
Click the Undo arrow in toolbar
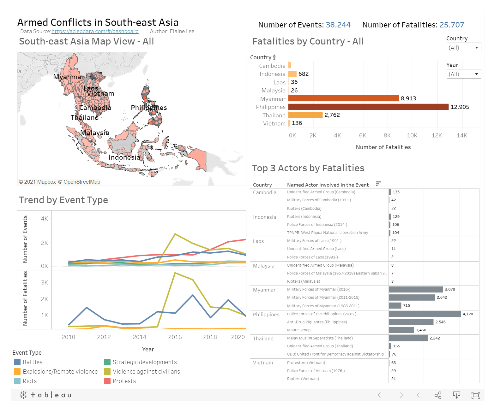coord(381,395)
